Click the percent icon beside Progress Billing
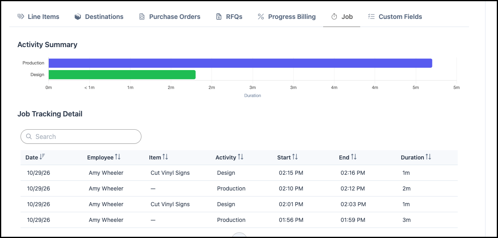 point(261,17)
